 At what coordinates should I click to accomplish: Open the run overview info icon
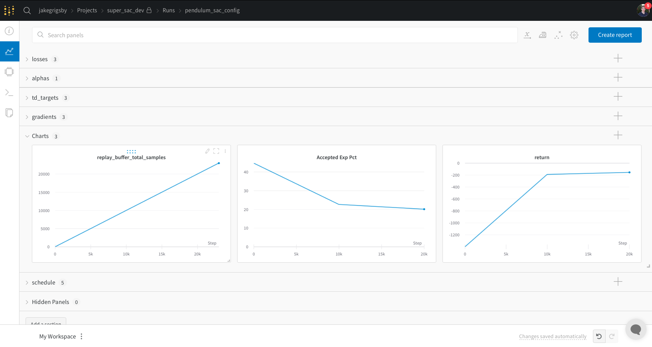tap(9, 31)
